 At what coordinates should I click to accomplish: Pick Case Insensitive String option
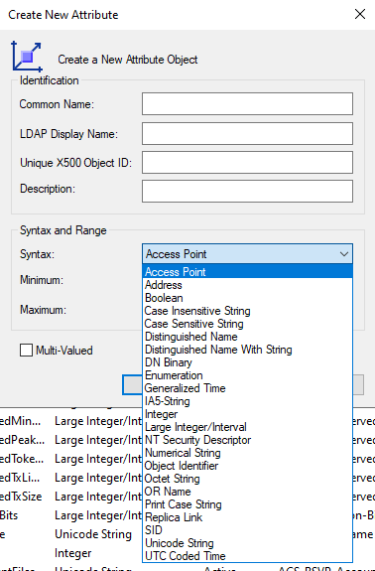(247, 311)
